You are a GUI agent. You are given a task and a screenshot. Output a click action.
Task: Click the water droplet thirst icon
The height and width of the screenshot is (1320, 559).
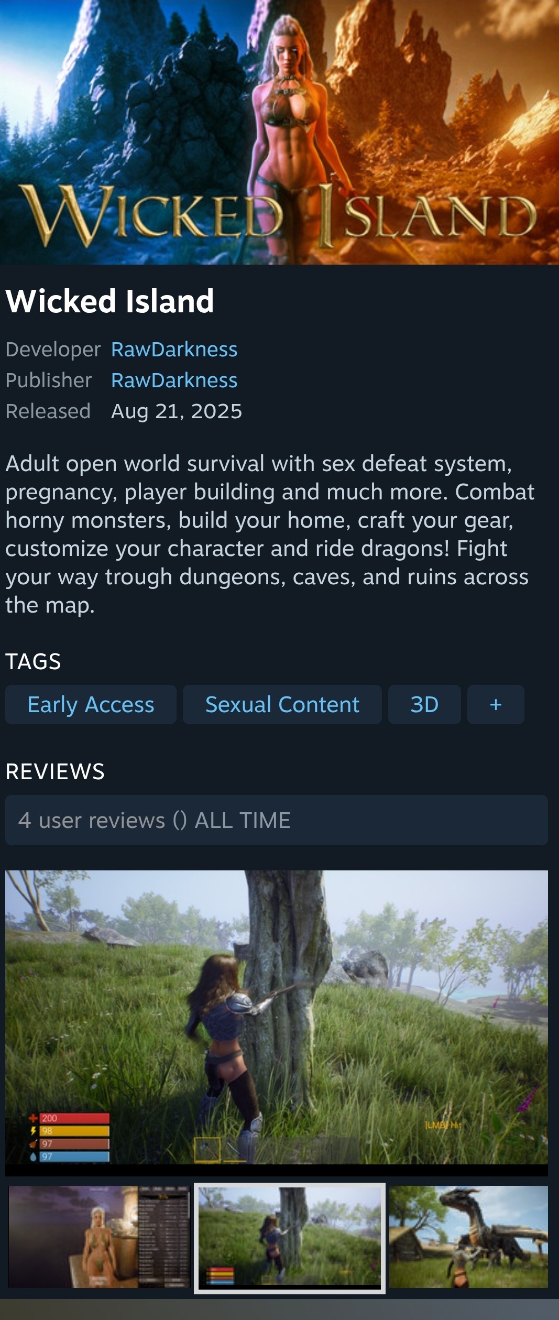pyautogui.click(x=33, y=1156)
